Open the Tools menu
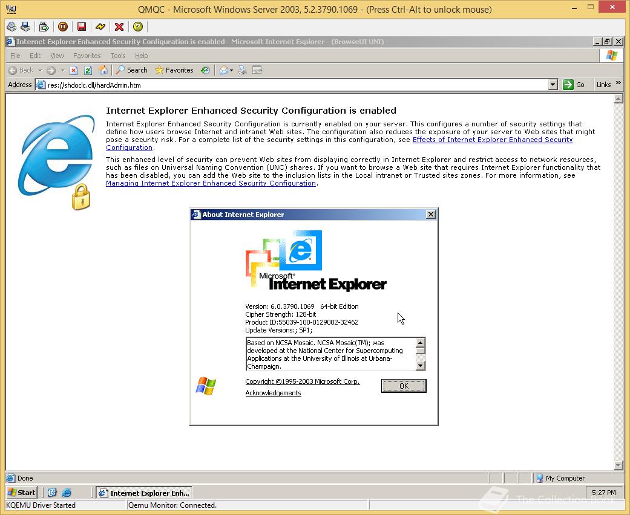This screenshot has width=630, height=515. point(118,56)
